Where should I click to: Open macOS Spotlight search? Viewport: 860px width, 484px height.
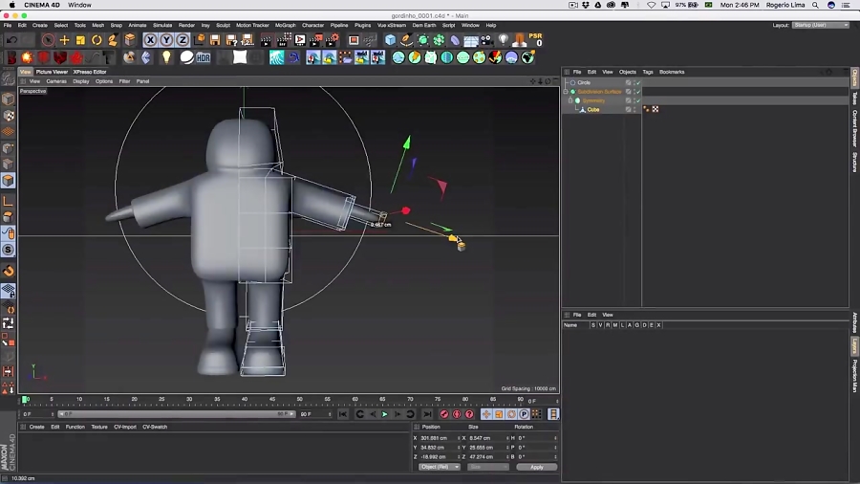(816, 5)
